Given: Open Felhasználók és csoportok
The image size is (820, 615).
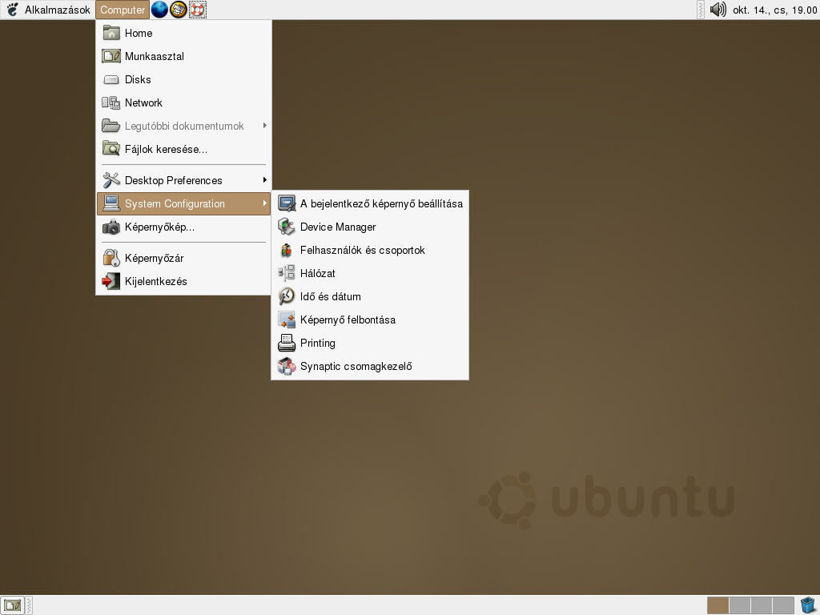Looking at the screenshot, I should tap(370, 250).
